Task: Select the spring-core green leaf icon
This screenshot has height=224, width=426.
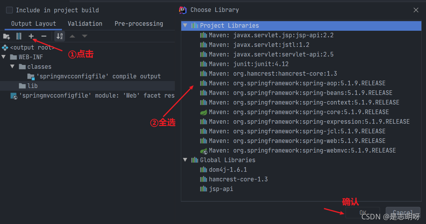Action: pos(204,112)
